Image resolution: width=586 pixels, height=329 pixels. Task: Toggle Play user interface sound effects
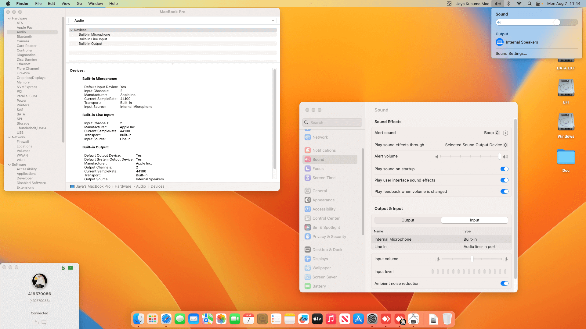[x=504, y=180]
